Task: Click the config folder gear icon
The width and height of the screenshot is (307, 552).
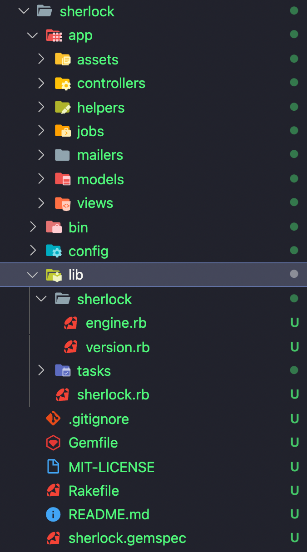Action: click(54, 251)
